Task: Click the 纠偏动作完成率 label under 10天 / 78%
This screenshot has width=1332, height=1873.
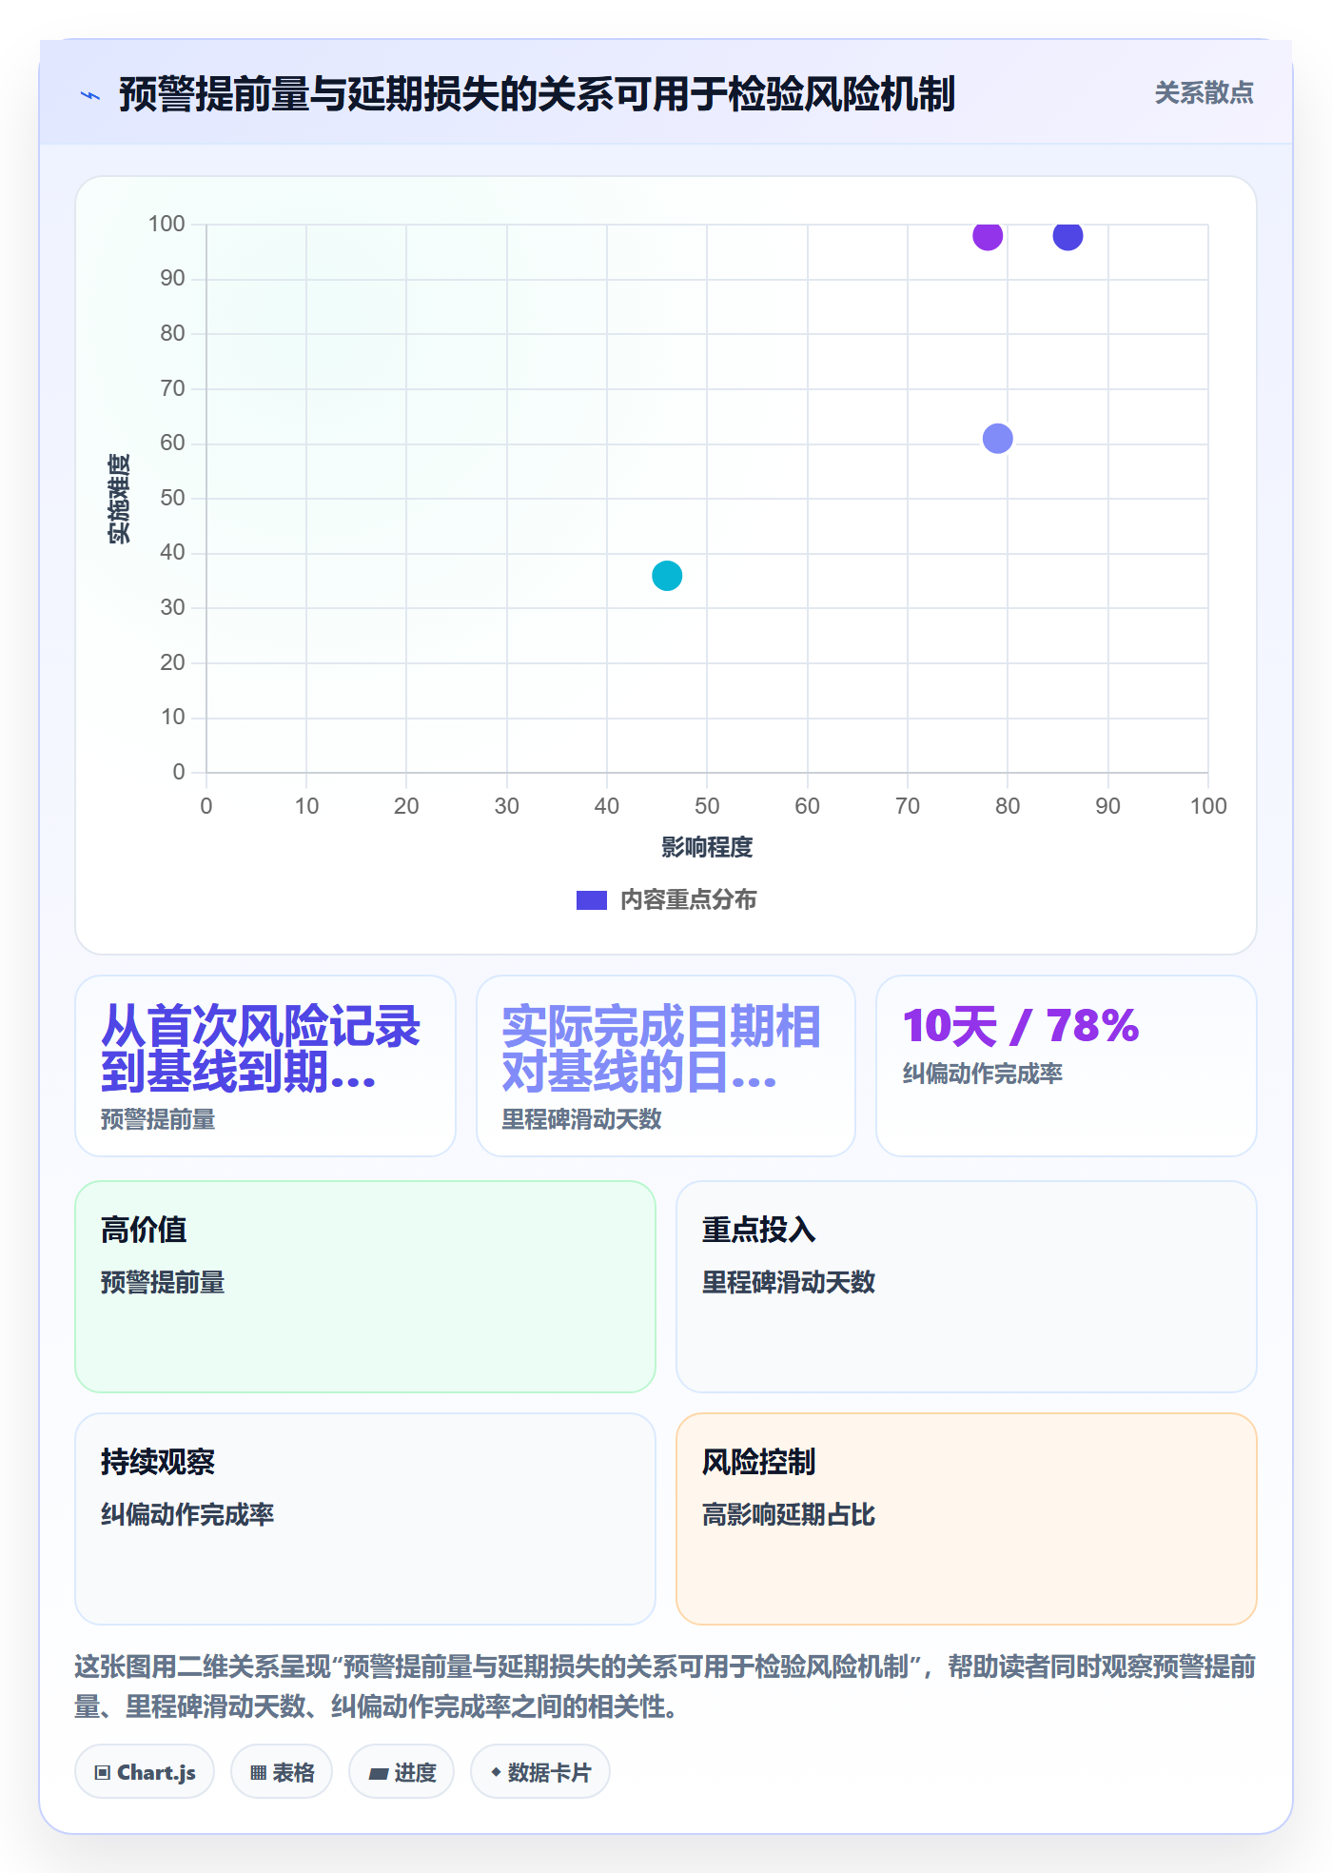Action: (983, 1074)
